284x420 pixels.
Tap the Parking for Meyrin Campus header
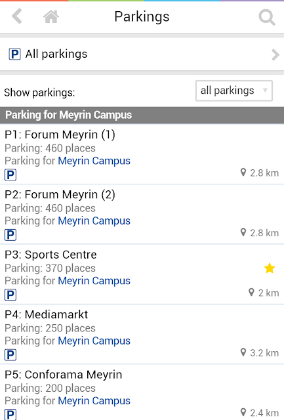[142, 115]
